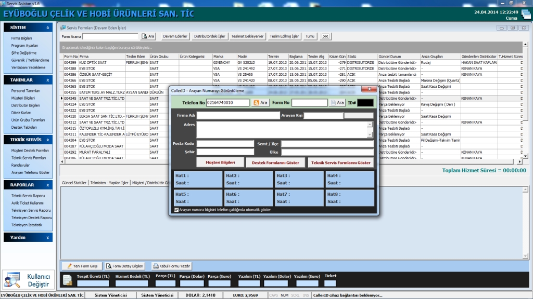This screenshot has width=533, height=299.
Task: Open Firma Bilgileri in sidebar
Action: (x=21, y=38)
